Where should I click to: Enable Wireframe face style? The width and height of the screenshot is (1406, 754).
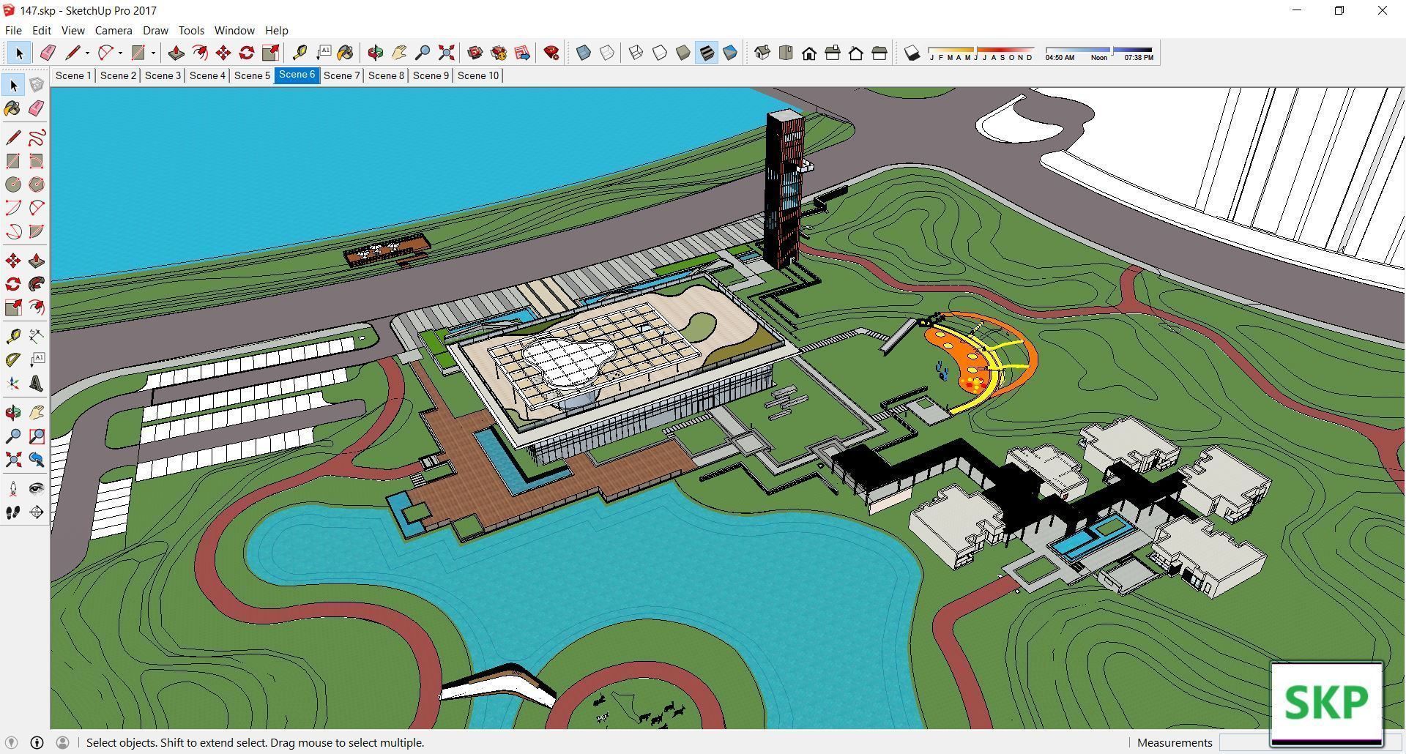636,53
